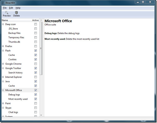Select the Google Chrome row
The image size is (157, 123).
click(21, 64)
